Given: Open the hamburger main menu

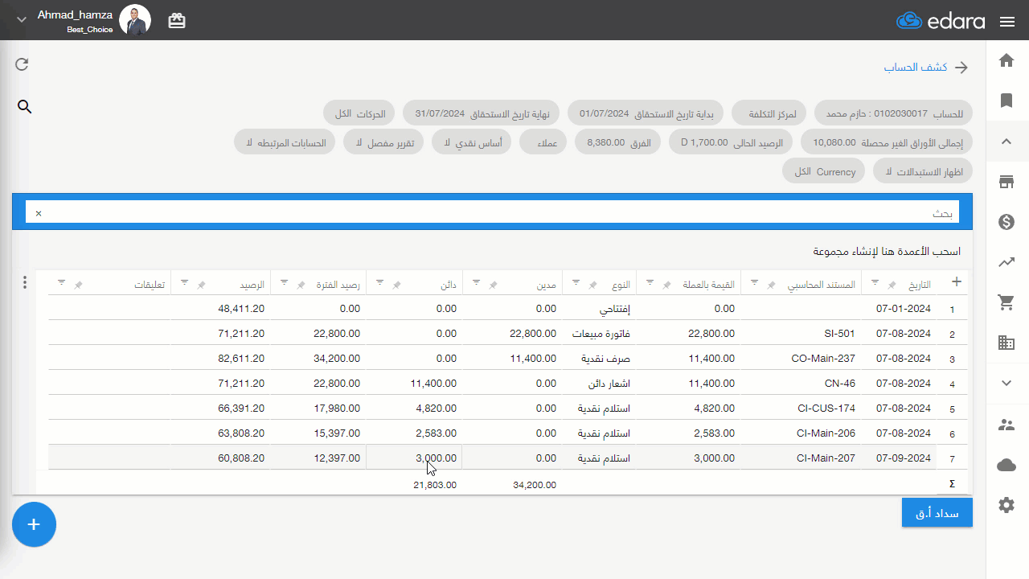Looking at the screenshot, I should tap(1007, 22).
